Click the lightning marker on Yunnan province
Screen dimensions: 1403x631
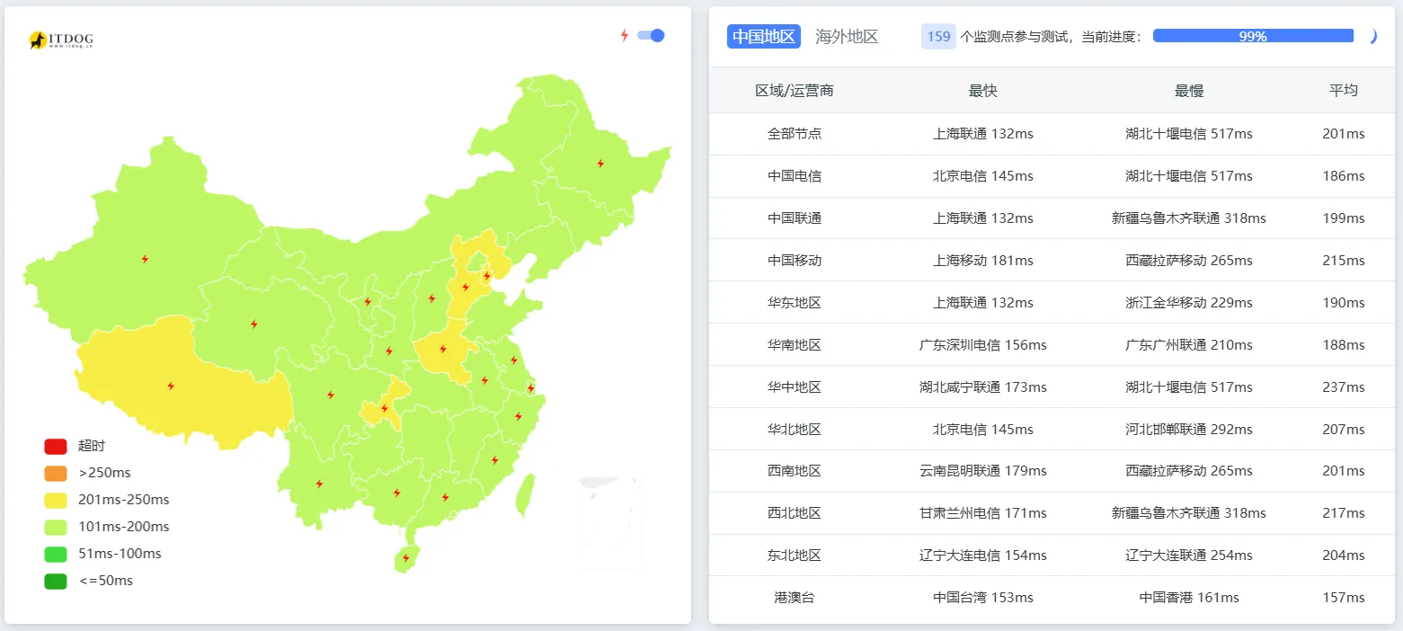click(x=318, y=484)
